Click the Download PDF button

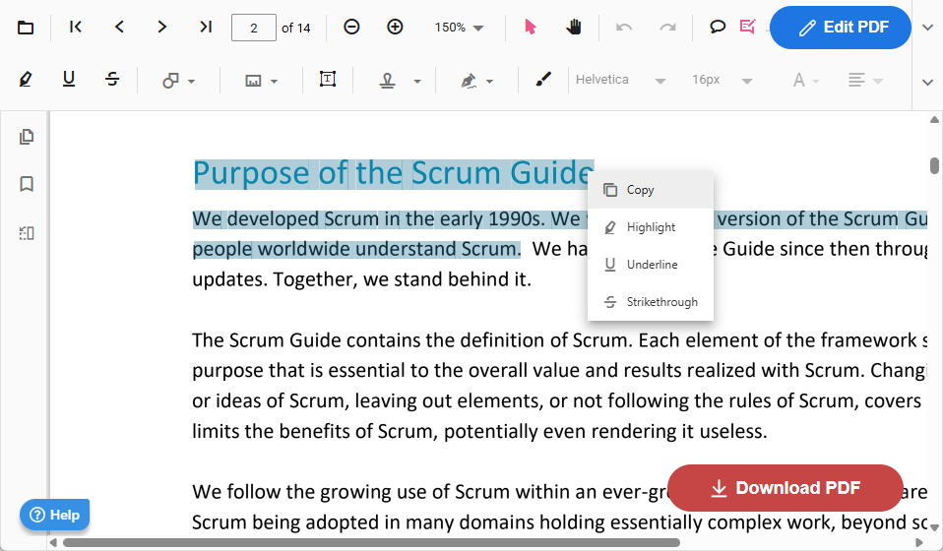(785, 488)
